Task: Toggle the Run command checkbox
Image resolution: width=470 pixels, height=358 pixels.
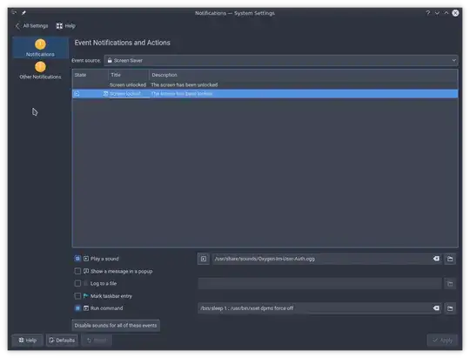Action: [77, 308]
